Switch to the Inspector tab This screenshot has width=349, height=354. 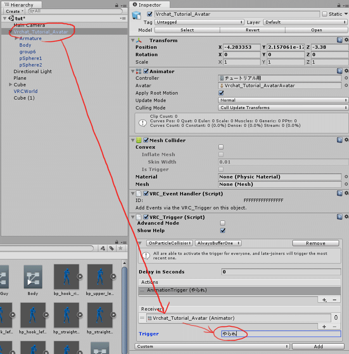coord(150,5)
